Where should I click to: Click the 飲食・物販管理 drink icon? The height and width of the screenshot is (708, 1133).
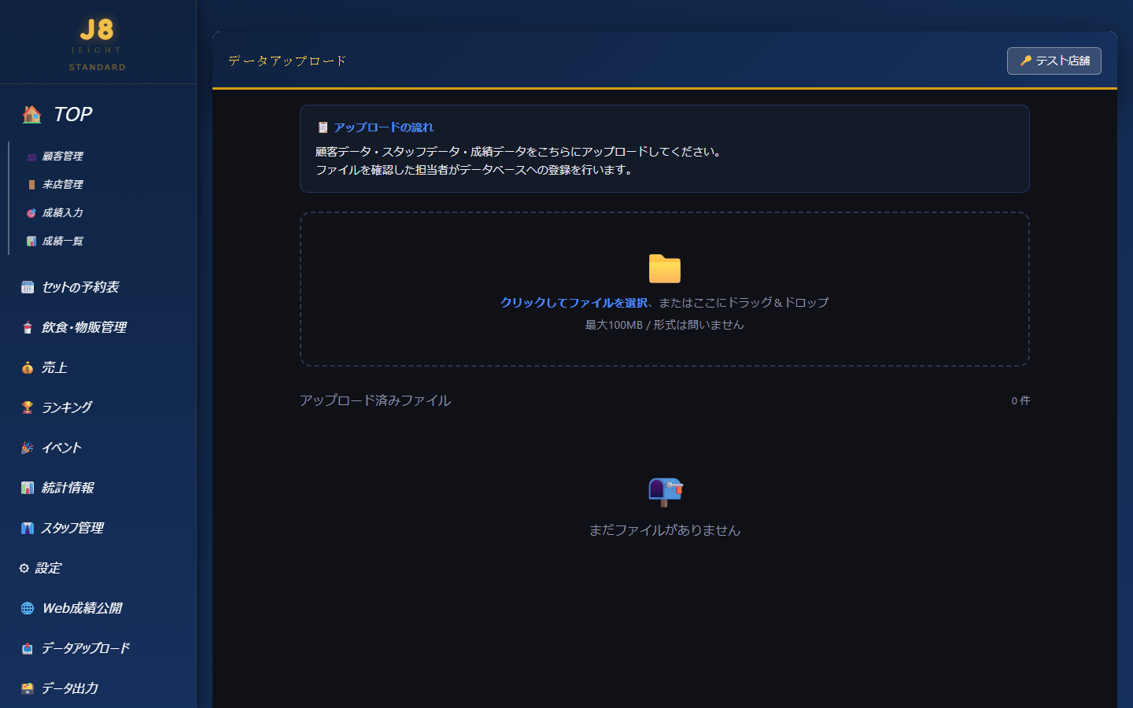click(28, 327)
